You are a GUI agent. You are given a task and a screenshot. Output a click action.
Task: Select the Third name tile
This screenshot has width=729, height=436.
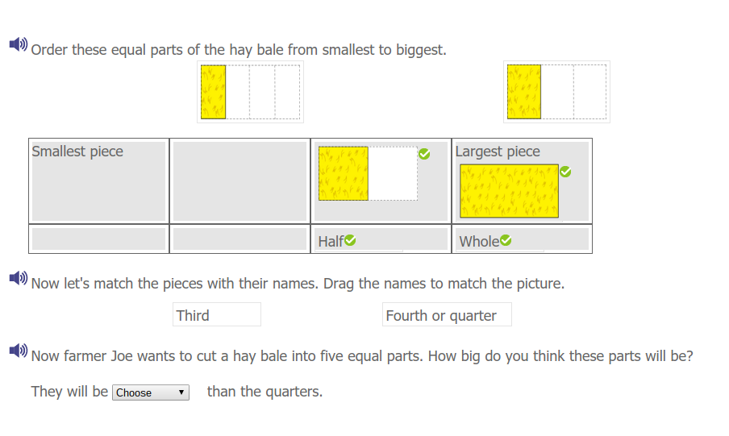[217, 315]
